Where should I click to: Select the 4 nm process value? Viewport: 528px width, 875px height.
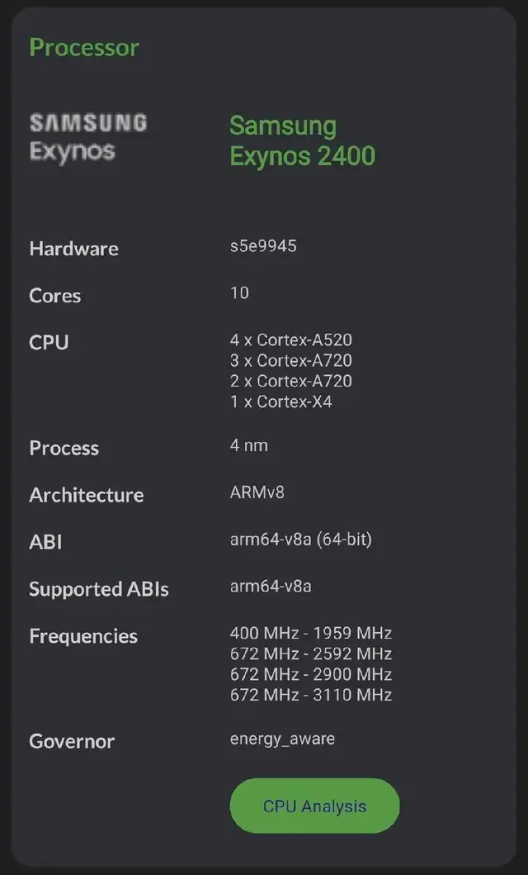pos(248,445)
